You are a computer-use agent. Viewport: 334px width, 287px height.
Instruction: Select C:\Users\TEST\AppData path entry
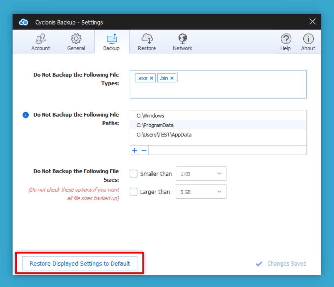pyautogui.click(x=164, y=135)
